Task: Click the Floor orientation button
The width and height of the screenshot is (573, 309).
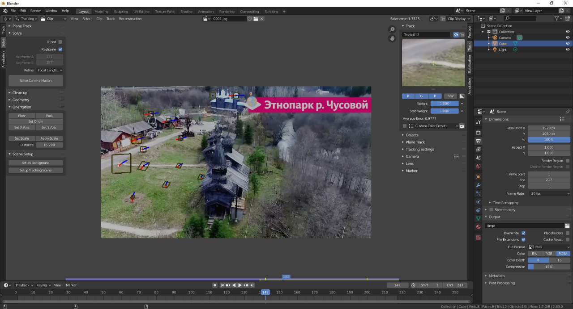Action: (x=22, y=116)
